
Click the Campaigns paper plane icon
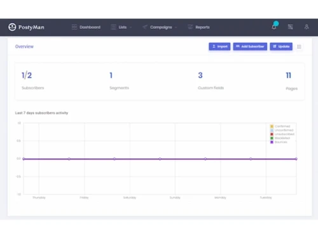point(145,27)
